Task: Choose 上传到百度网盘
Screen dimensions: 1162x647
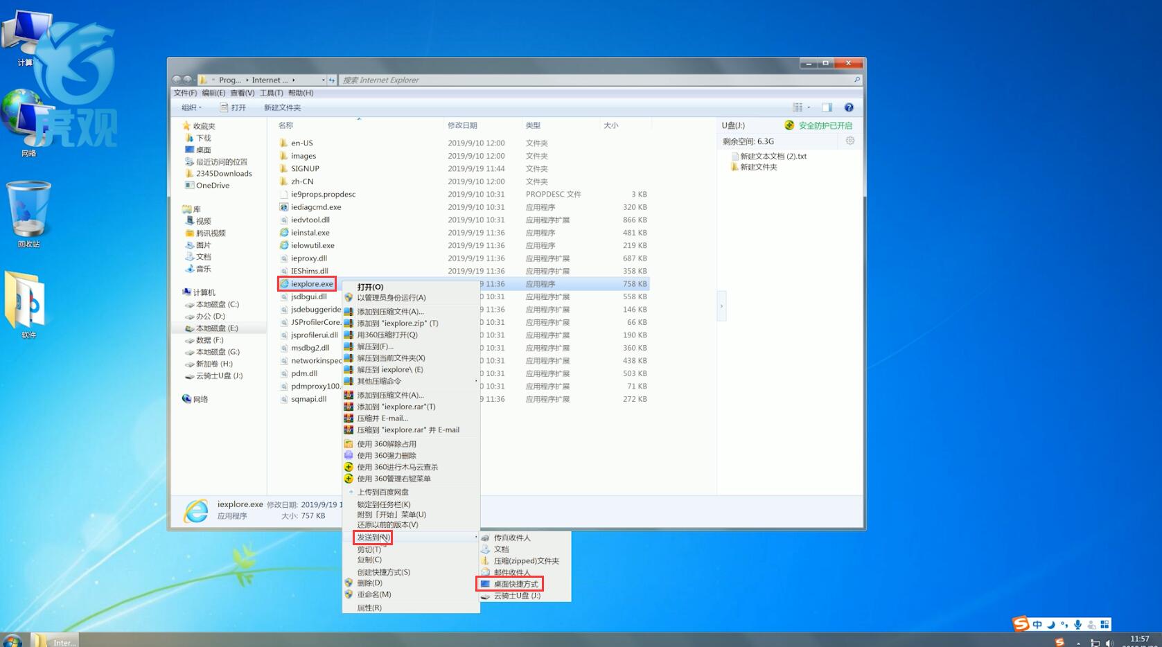Action: (x=411, y=493)
